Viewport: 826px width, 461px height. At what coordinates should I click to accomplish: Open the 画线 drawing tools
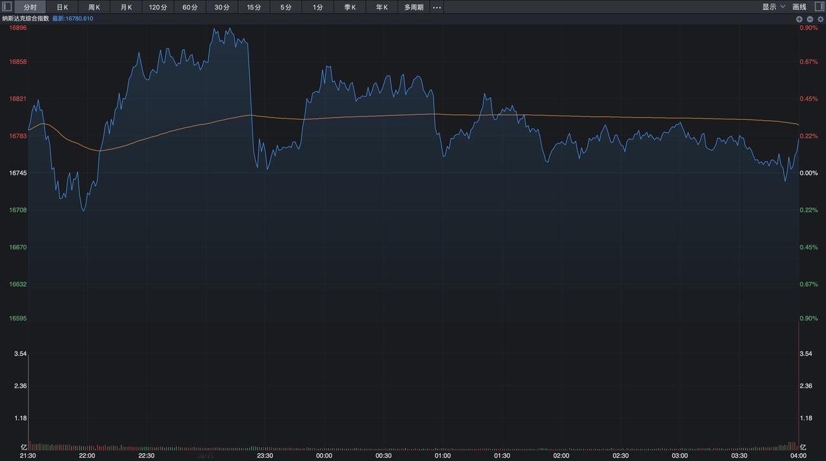799,7
